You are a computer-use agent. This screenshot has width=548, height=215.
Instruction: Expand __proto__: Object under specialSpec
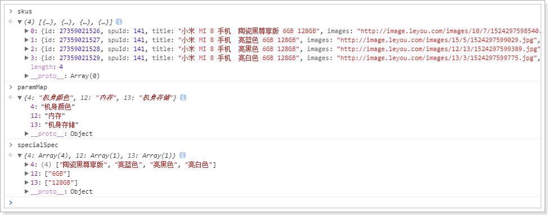27,191
